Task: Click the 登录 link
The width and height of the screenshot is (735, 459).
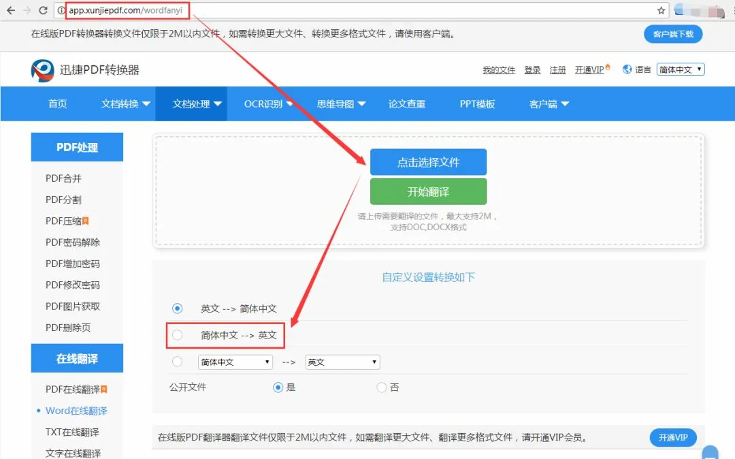Action: (x=532, y=70)
